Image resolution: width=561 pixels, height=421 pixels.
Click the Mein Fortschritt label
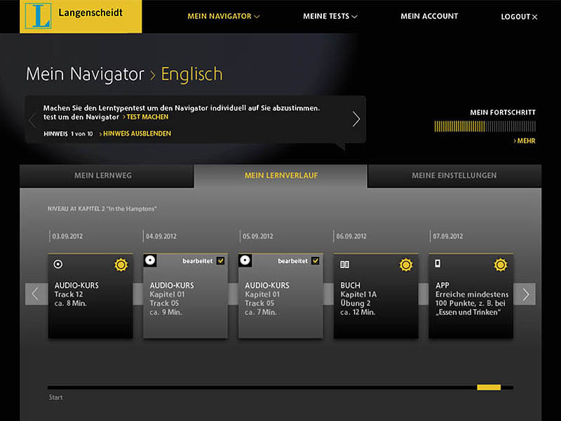(x=503, y=112)
